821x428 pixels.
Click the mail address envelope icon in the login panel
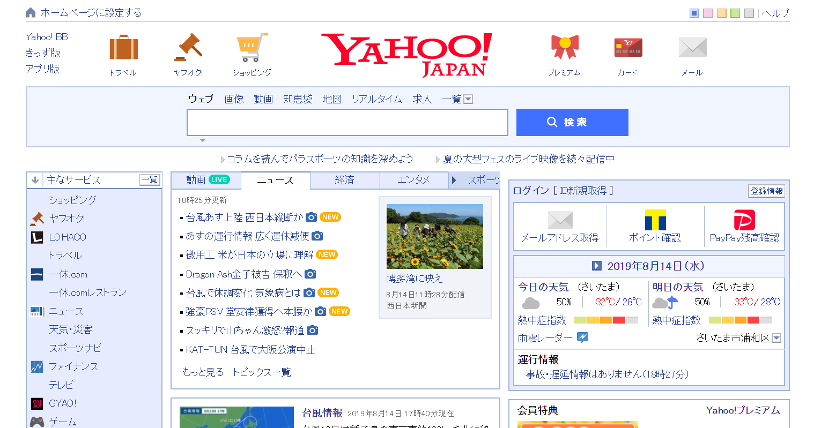click(560, 220)
